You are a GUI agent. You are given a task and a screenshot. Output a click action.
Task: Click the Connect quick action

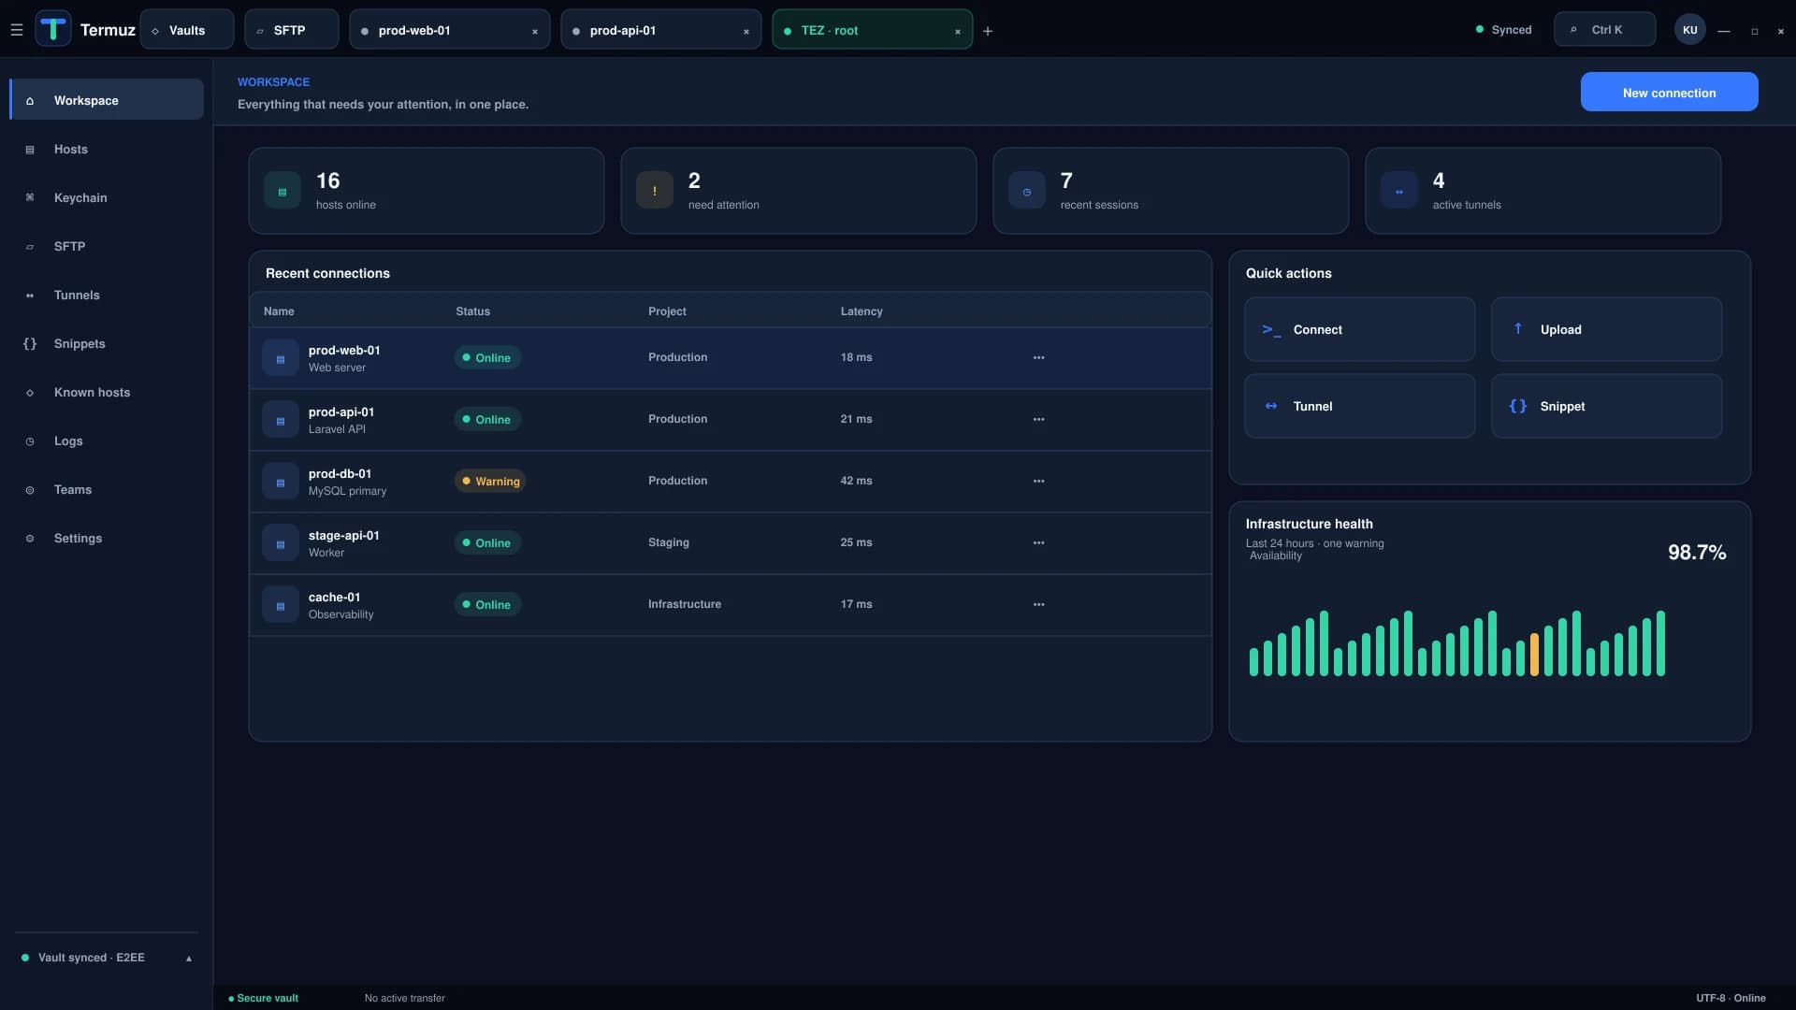click(x=1359, y=329)
